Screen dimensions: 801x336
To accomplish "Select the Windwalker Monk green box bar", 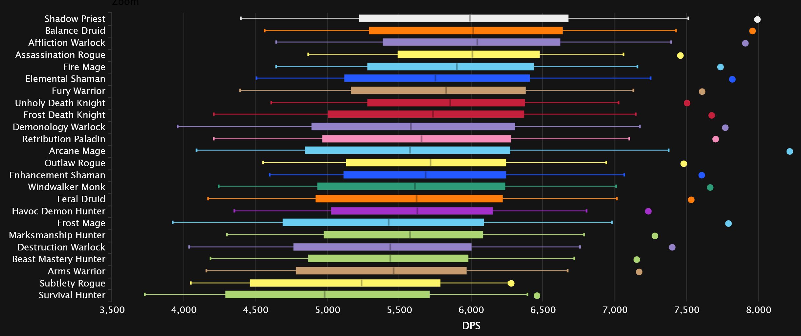I will [x=411, y=187].
